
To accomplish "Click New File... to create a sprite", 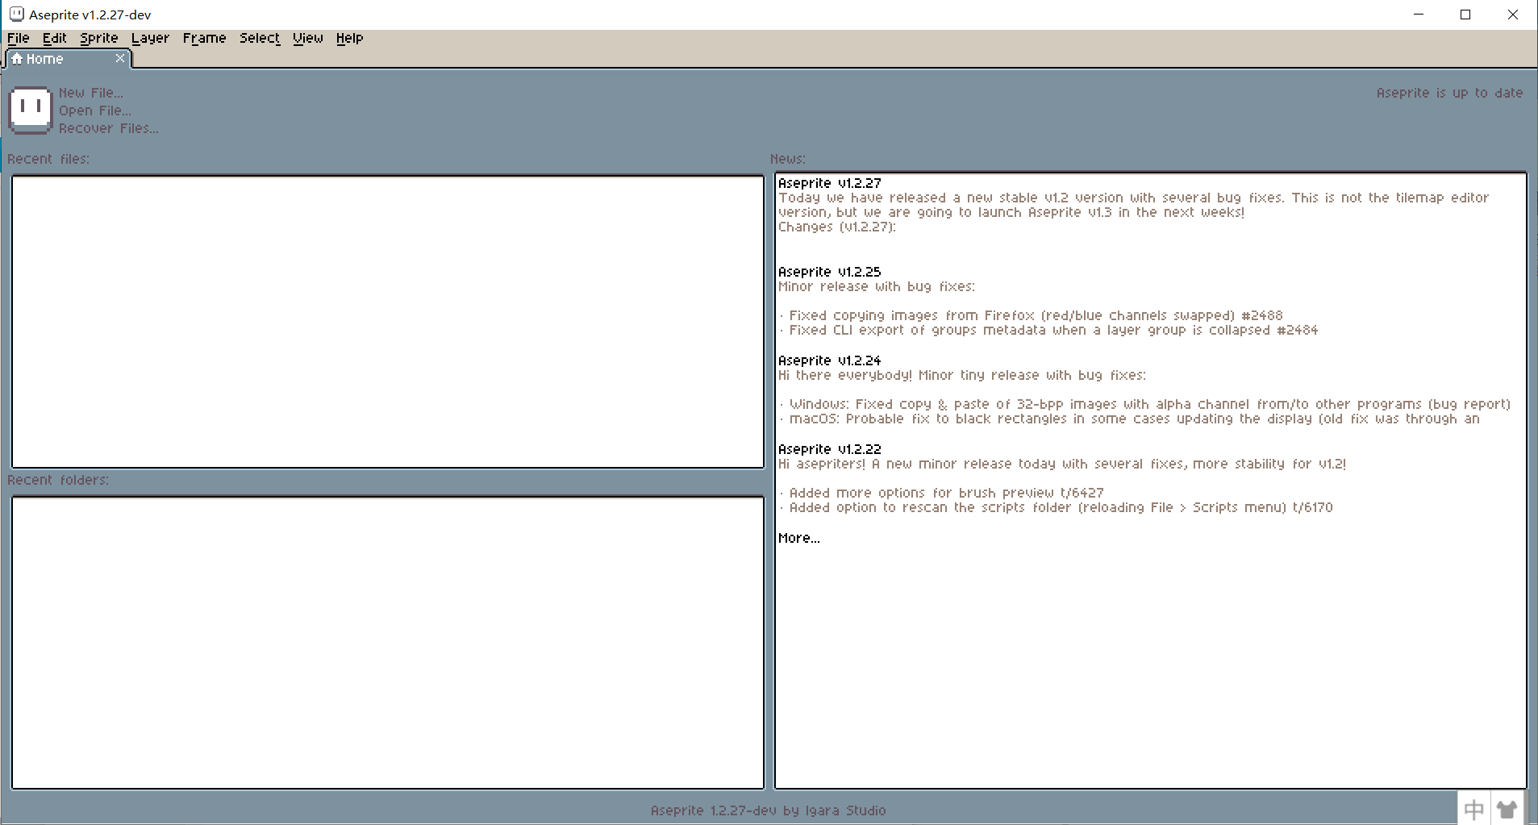I will [91, 92].
